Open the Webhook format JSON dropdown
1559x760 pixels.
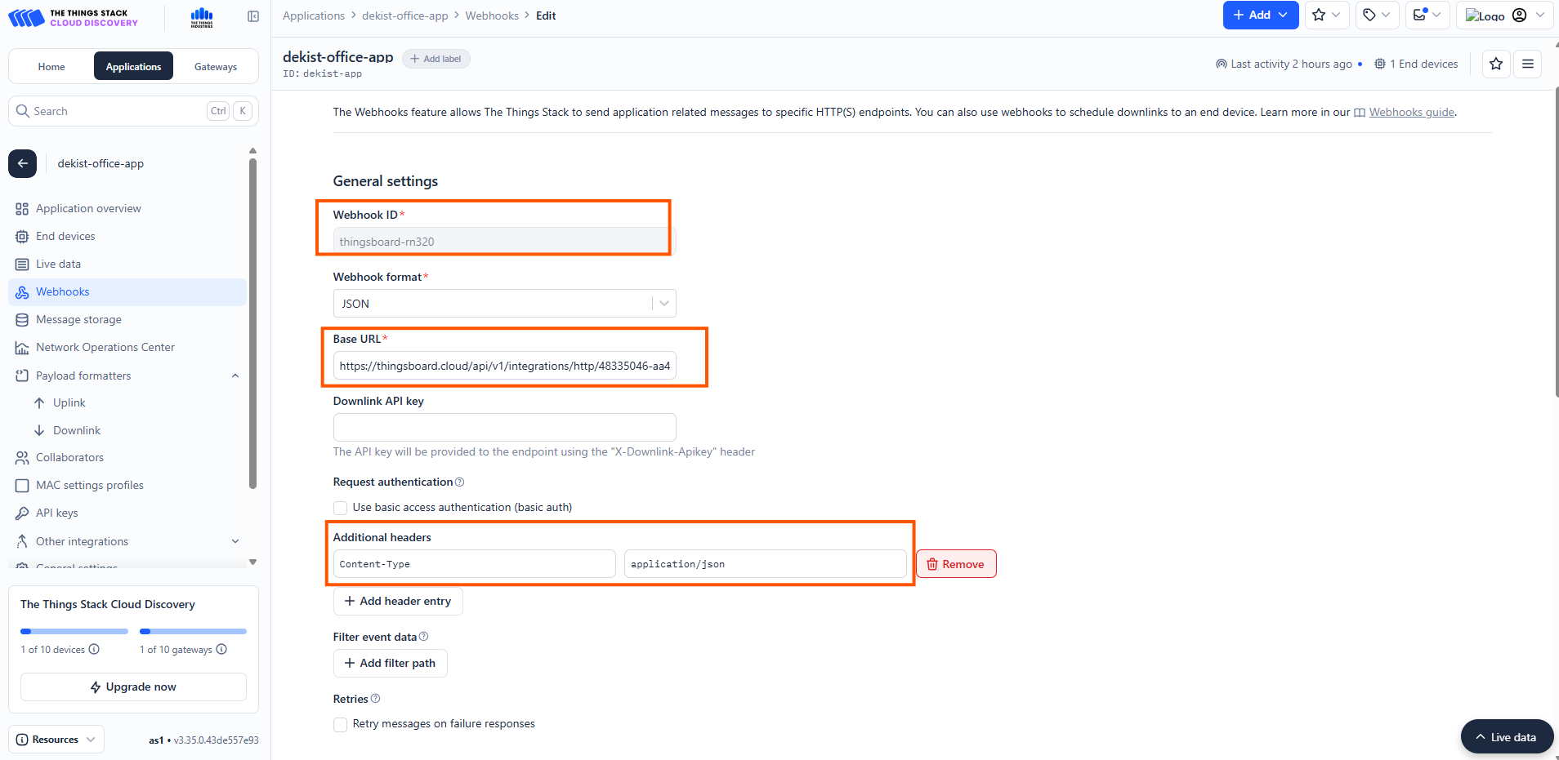click(x=504, y=304)
